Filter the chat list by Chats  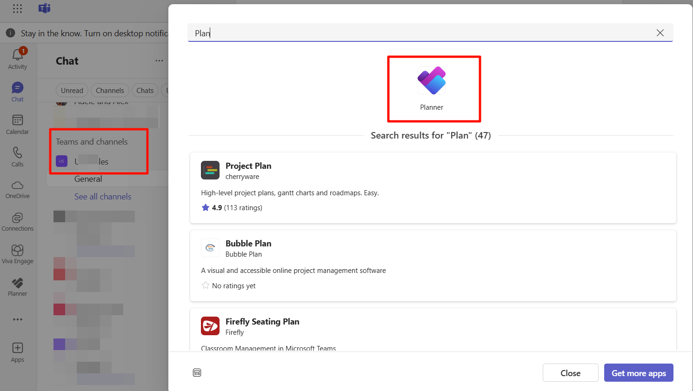[145, 91]
